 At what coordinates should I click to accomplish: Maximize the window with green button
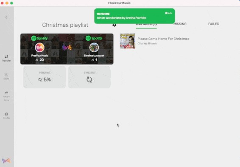click(11, 3)
